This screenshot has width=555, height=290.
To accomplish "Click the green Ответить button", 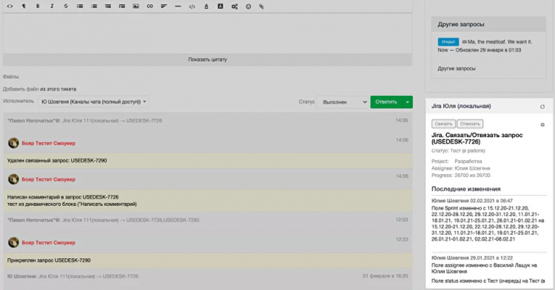I will point(386,102).
